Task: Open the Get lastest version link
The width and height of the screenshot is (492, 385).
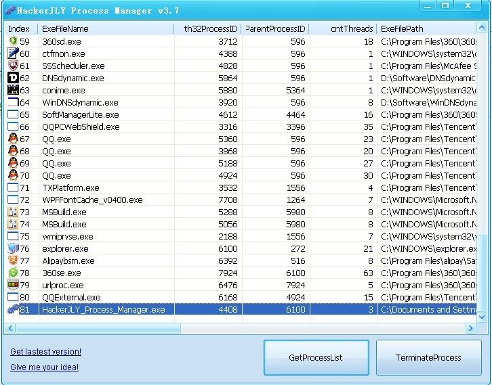Action: [45, 352]
